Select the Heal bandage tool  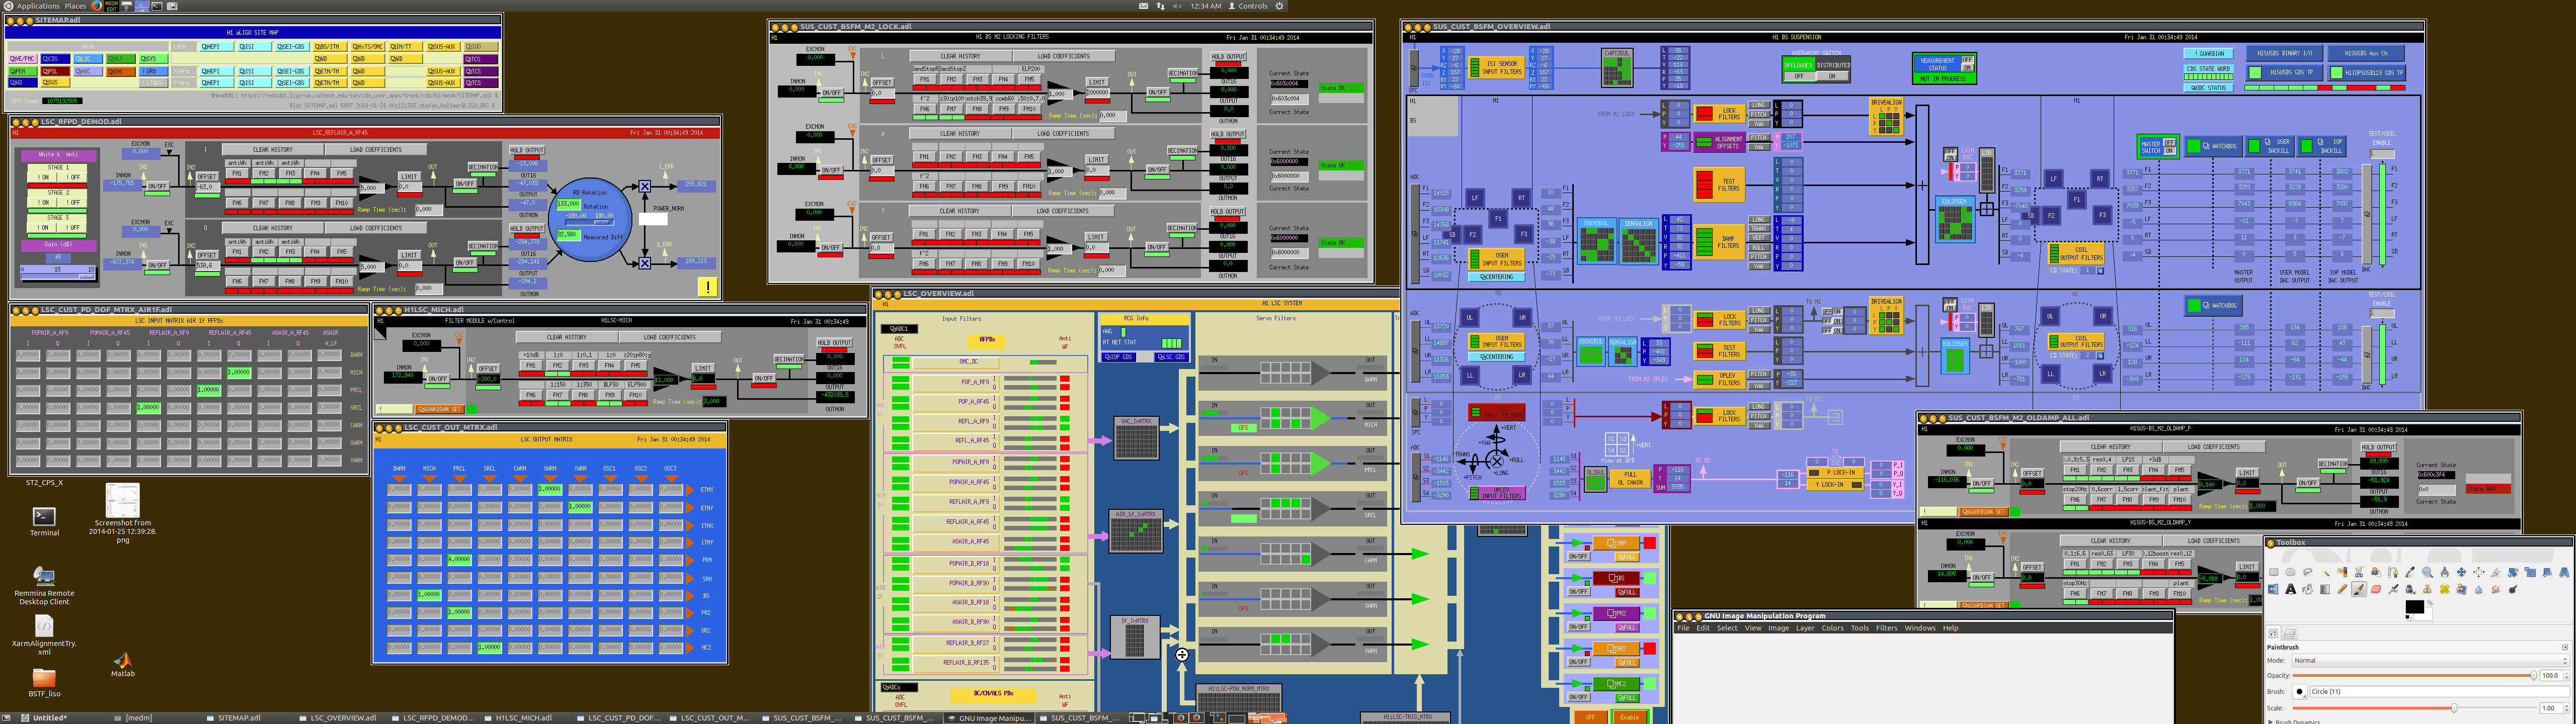2444,589
